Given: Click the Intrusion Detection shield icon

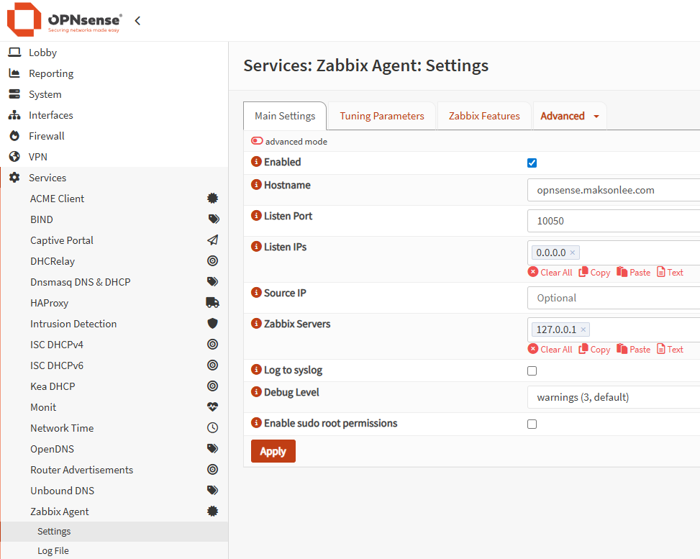Looking at the screenshot, I should click(x=212, y=323).
